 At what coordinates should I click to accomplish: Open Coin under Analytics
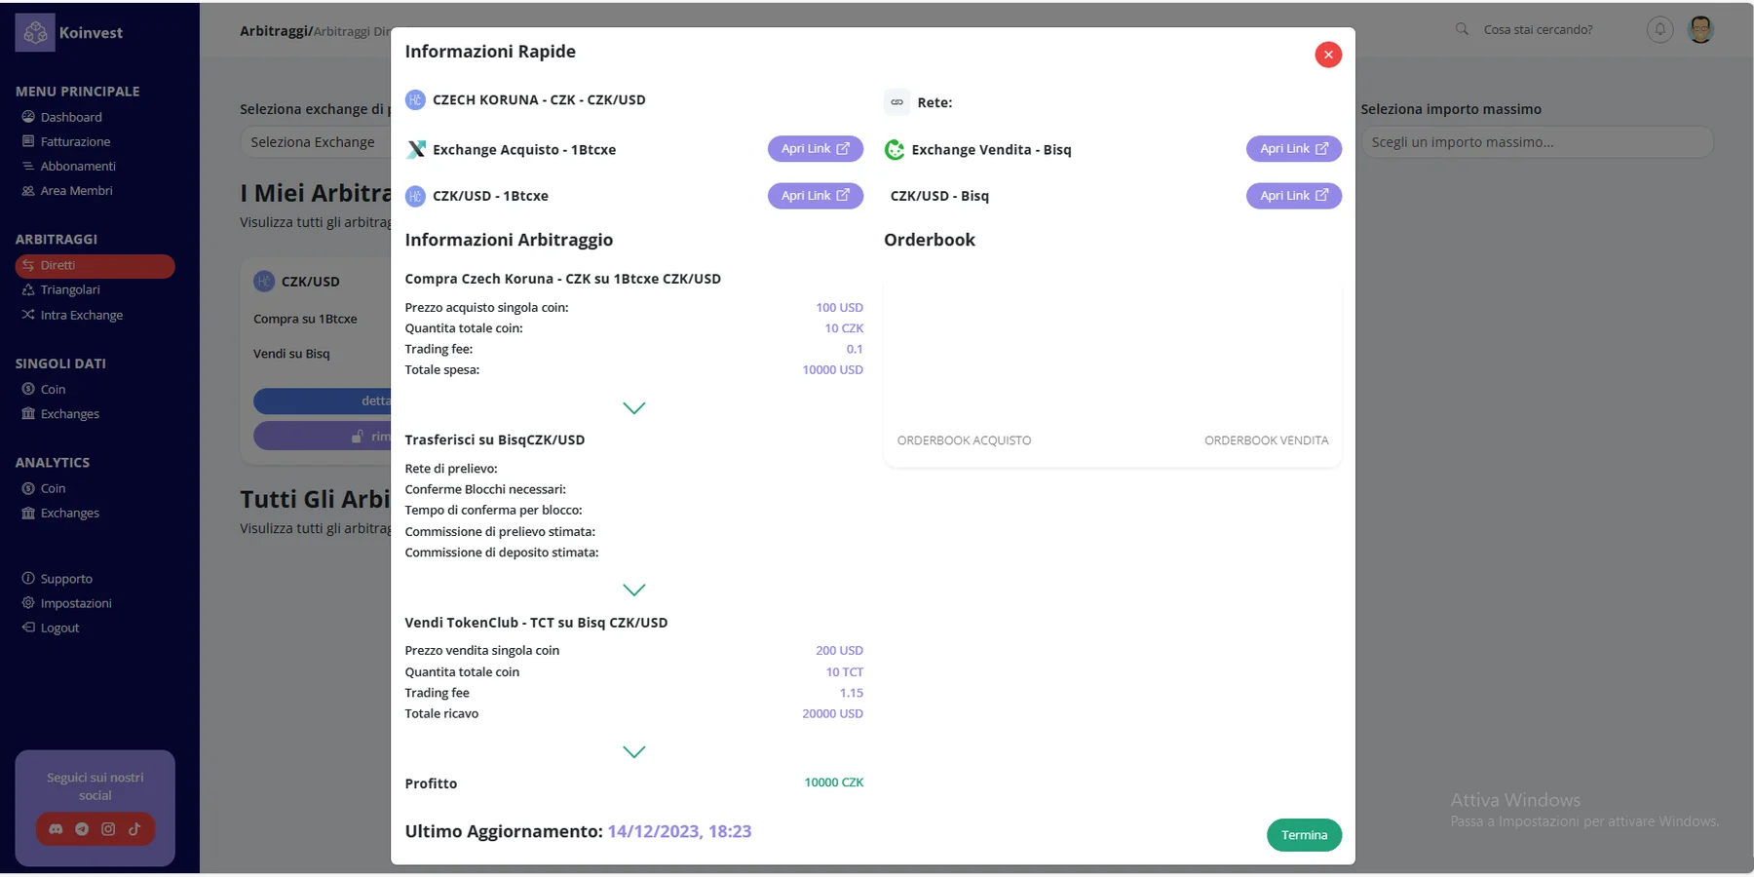(x=53, y=489)
